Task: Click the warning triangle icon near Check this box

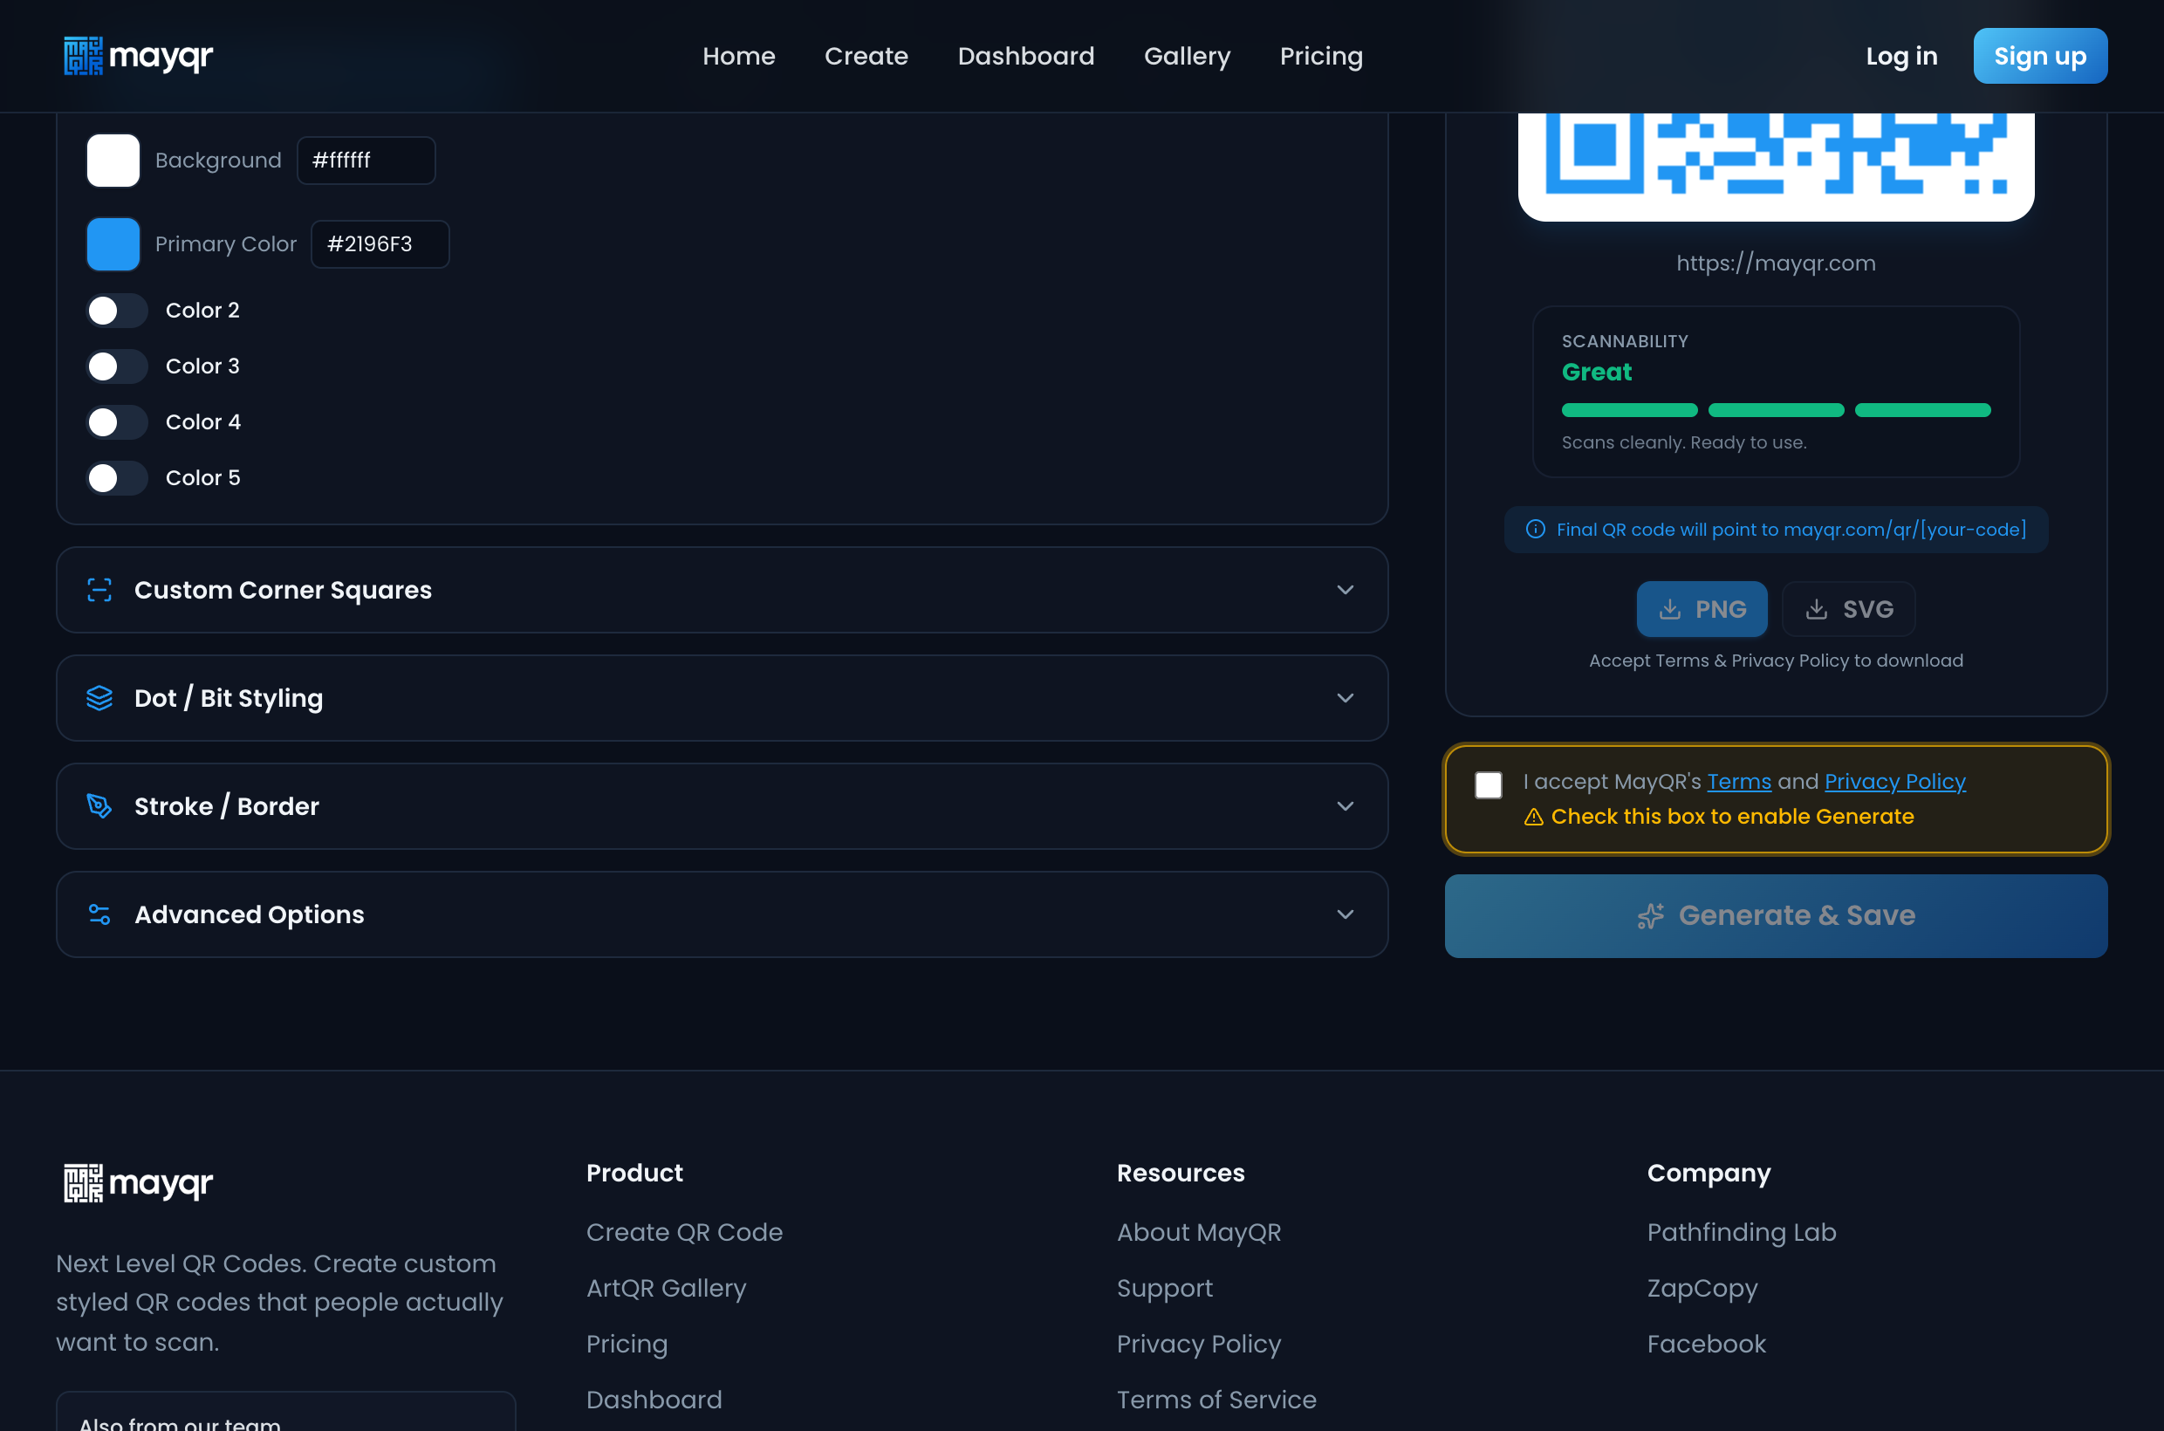Action: click(x=1533, y=817)
